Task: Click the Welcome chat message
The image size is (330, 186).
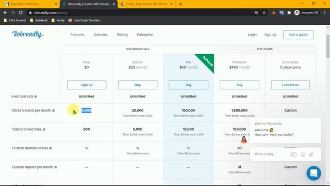Action: tap(274, 132)
